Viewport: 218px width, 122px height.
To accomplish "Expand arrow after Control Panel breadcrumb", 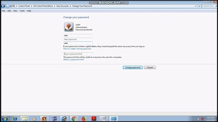I will (32, 6).
